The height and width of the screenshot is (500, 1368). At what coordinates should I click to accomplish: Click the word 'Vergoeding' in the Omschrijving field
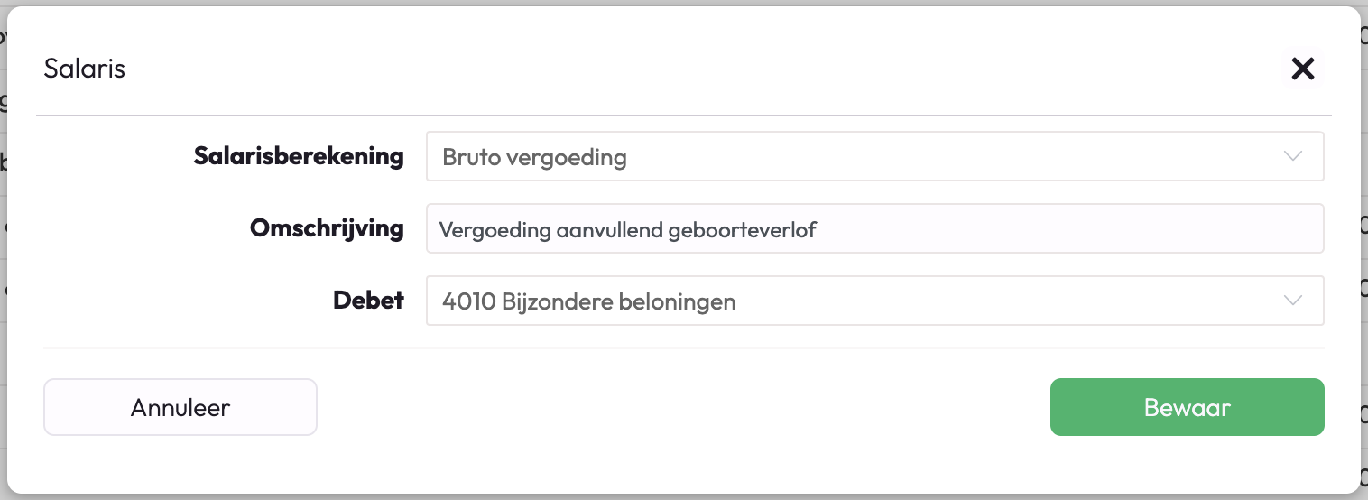click(x=495, y=229)
